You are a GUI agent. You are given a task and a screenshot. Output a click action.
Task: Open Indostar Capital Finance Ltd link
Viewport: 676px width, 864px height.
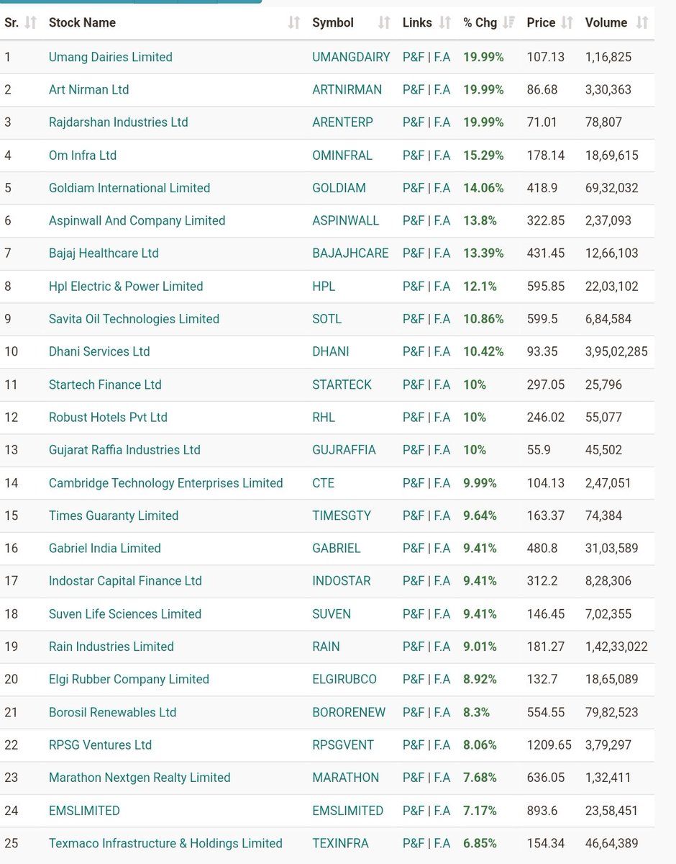[125, 581]
